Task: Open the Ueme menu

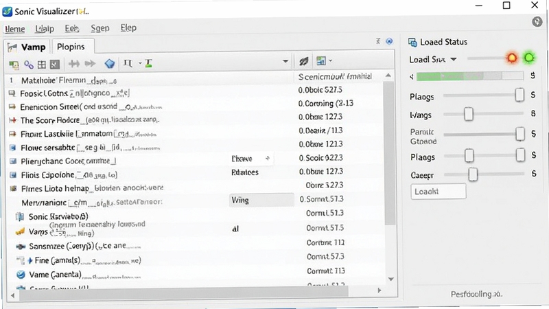Action: [x=14, y=29]
